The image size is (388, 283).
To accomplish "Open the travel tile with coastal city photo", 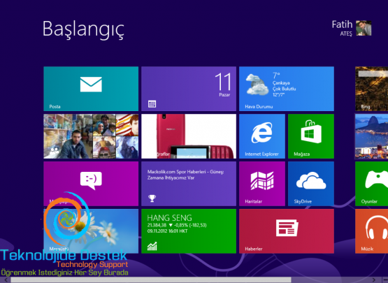I will point(371,136).
